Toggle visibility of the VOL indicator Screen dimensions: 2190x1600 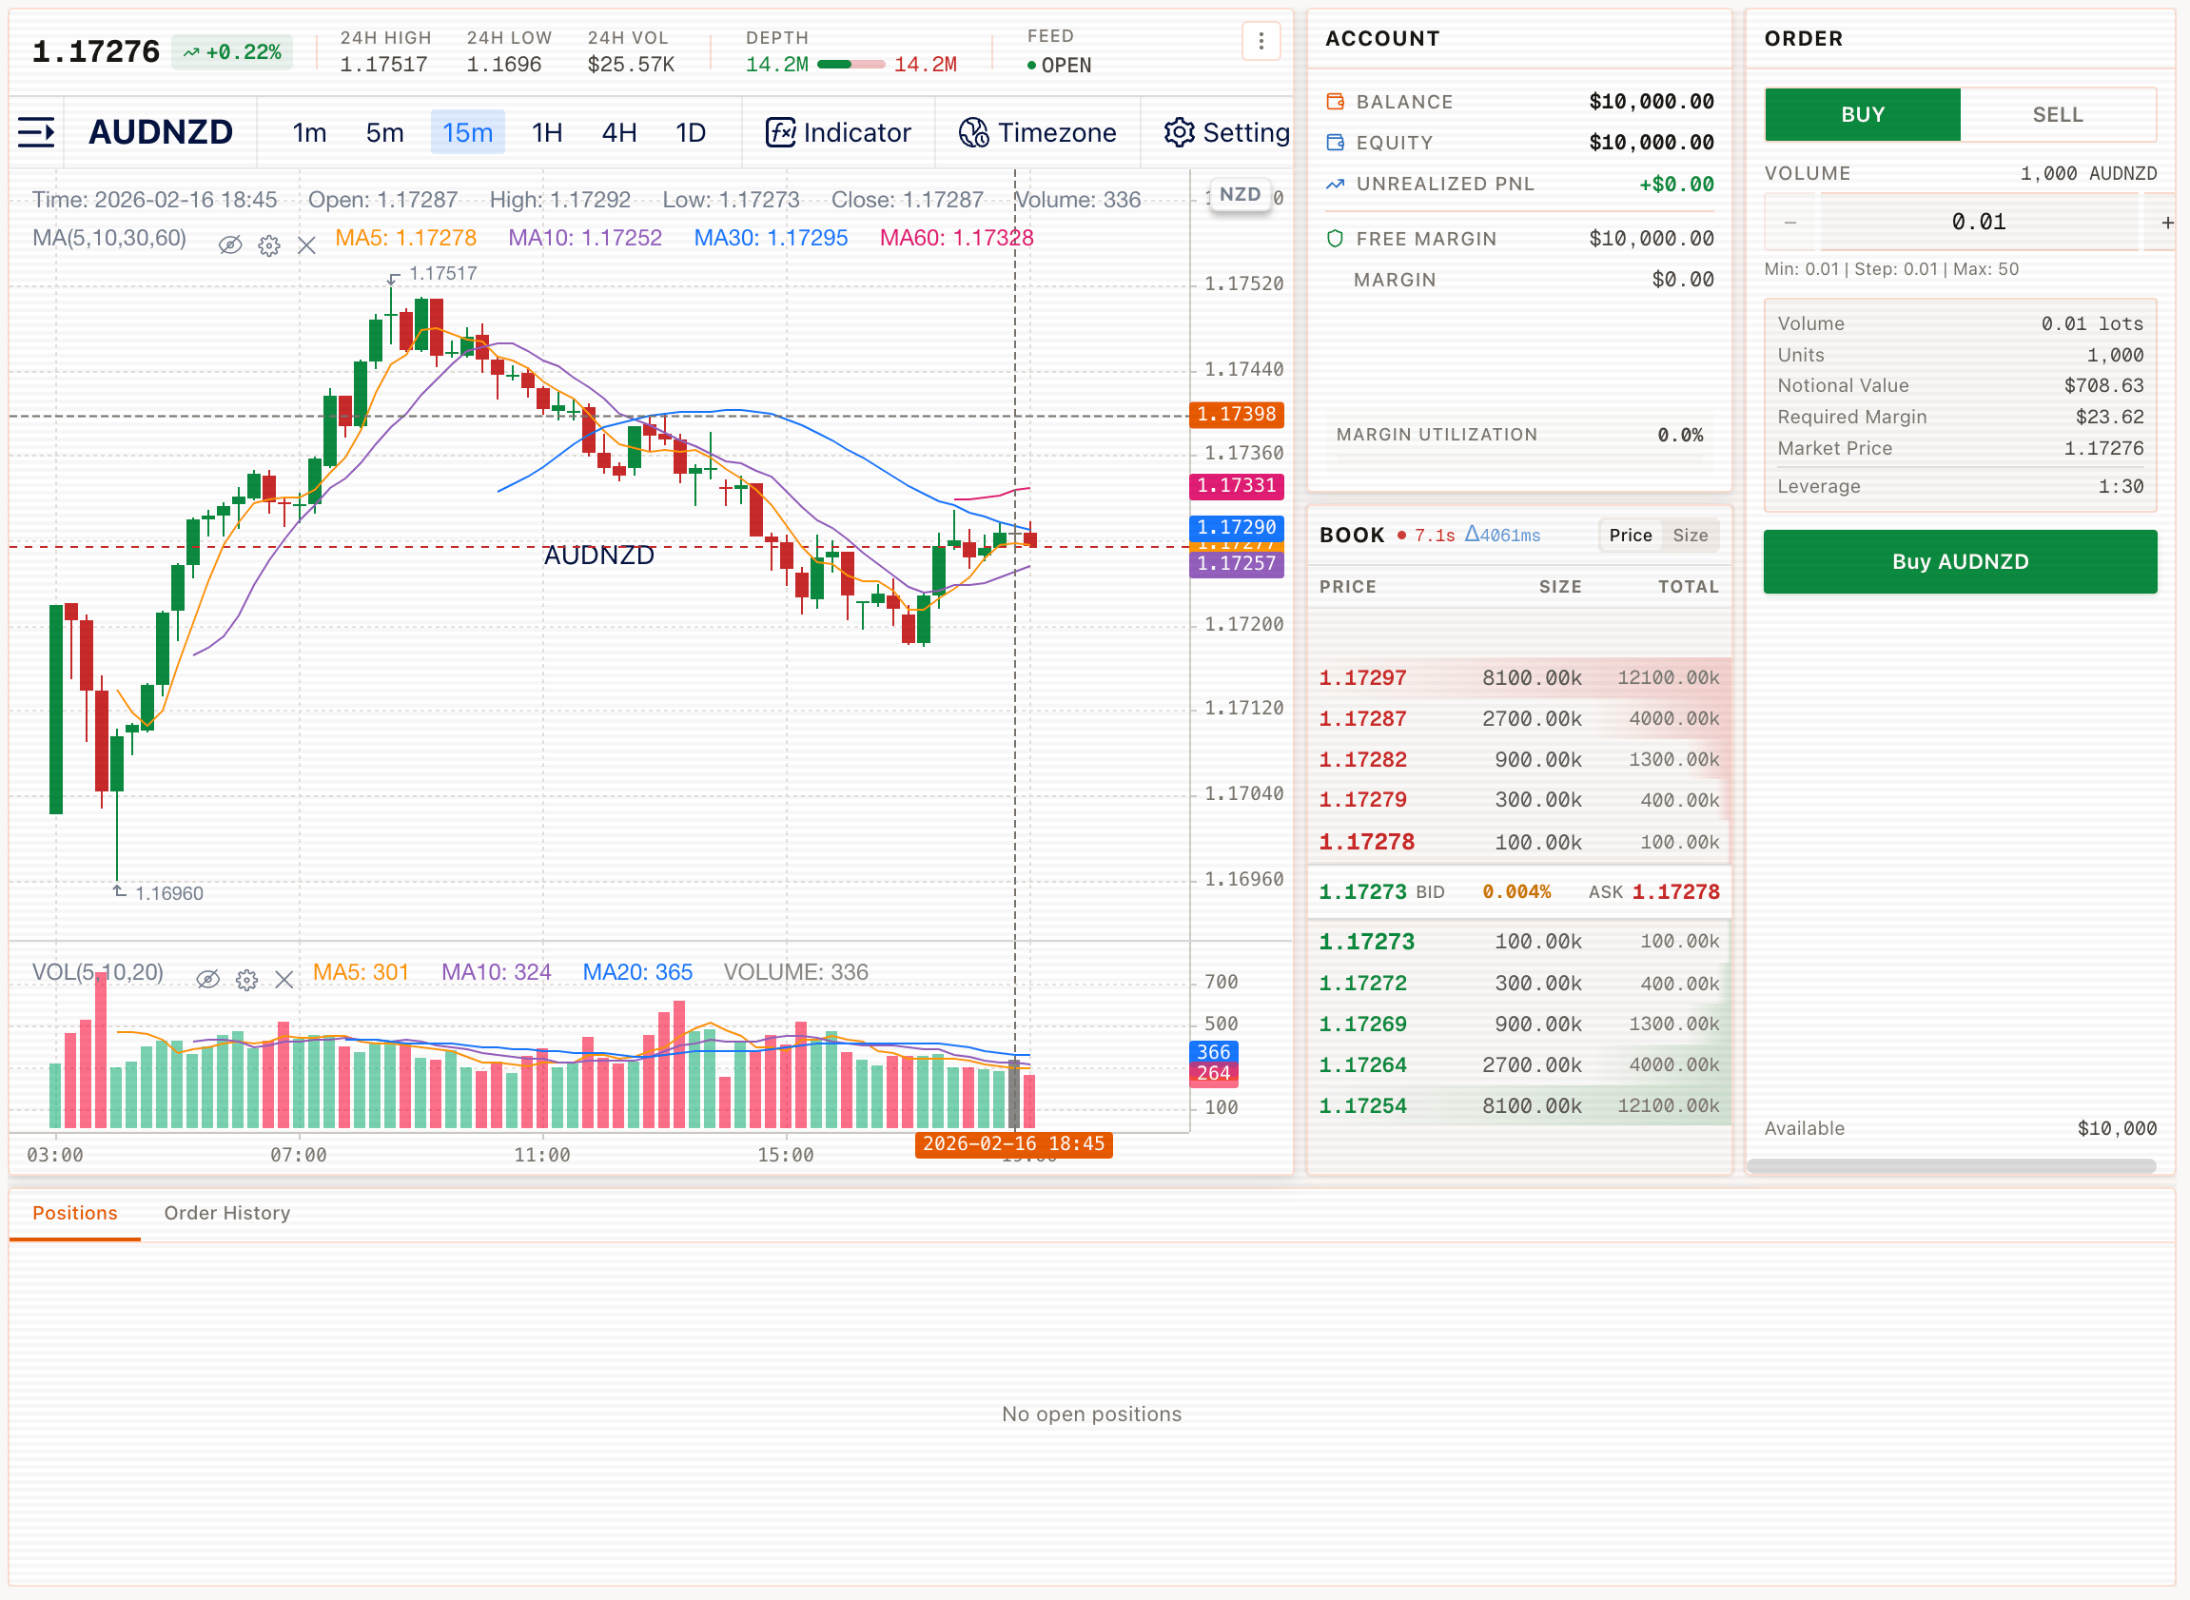point(206,979)
